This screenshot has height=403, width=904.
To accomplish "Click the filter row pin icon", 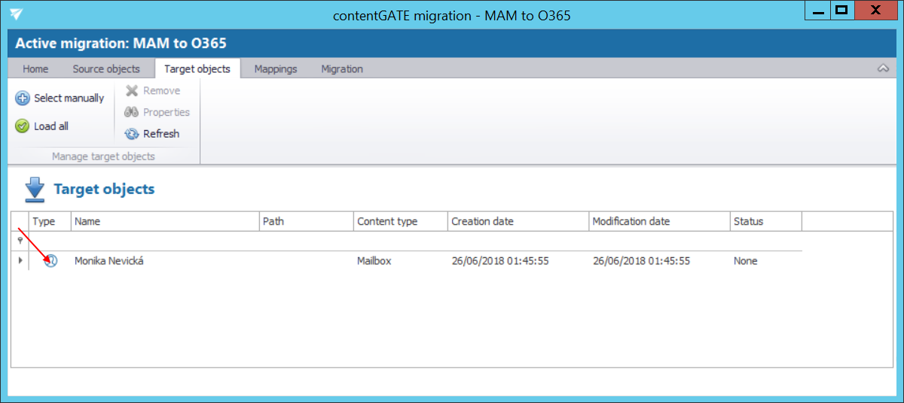I will click(x=20, y=241).
